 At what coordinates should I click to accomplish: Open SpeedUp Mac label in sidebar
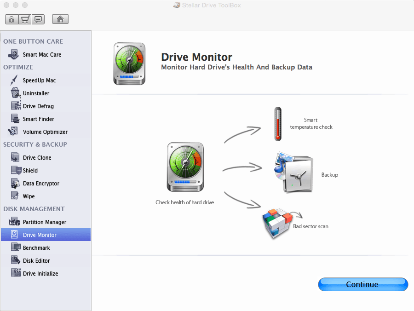[39, 80]
